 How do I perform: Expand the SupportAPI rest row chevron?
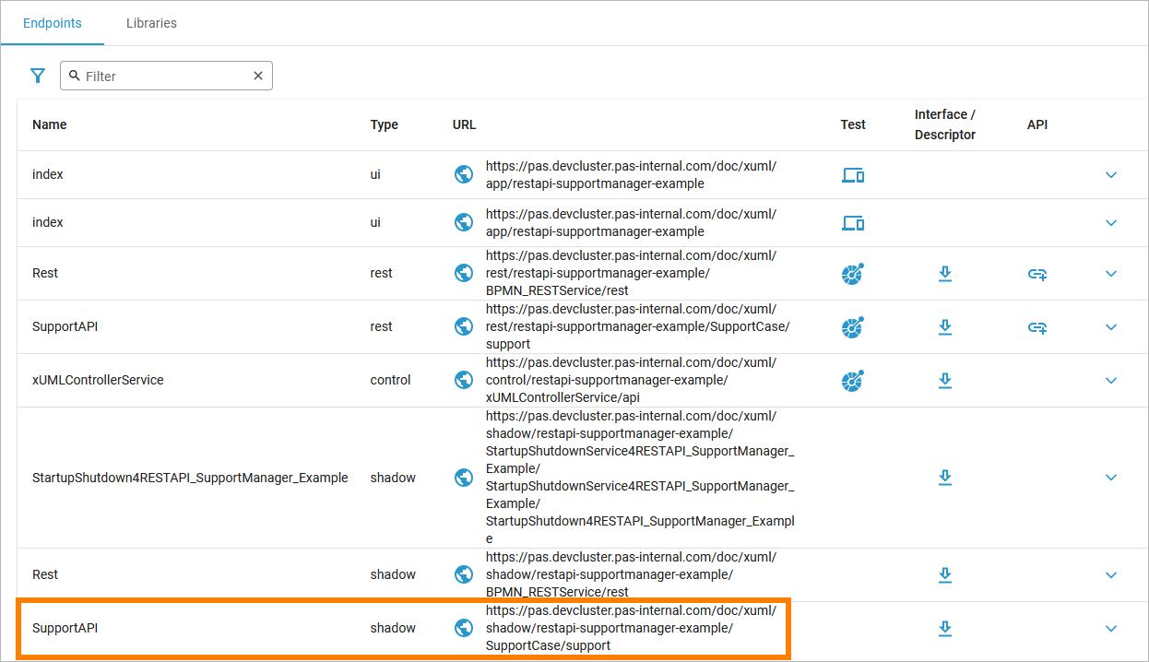(x=1111, y=326)
